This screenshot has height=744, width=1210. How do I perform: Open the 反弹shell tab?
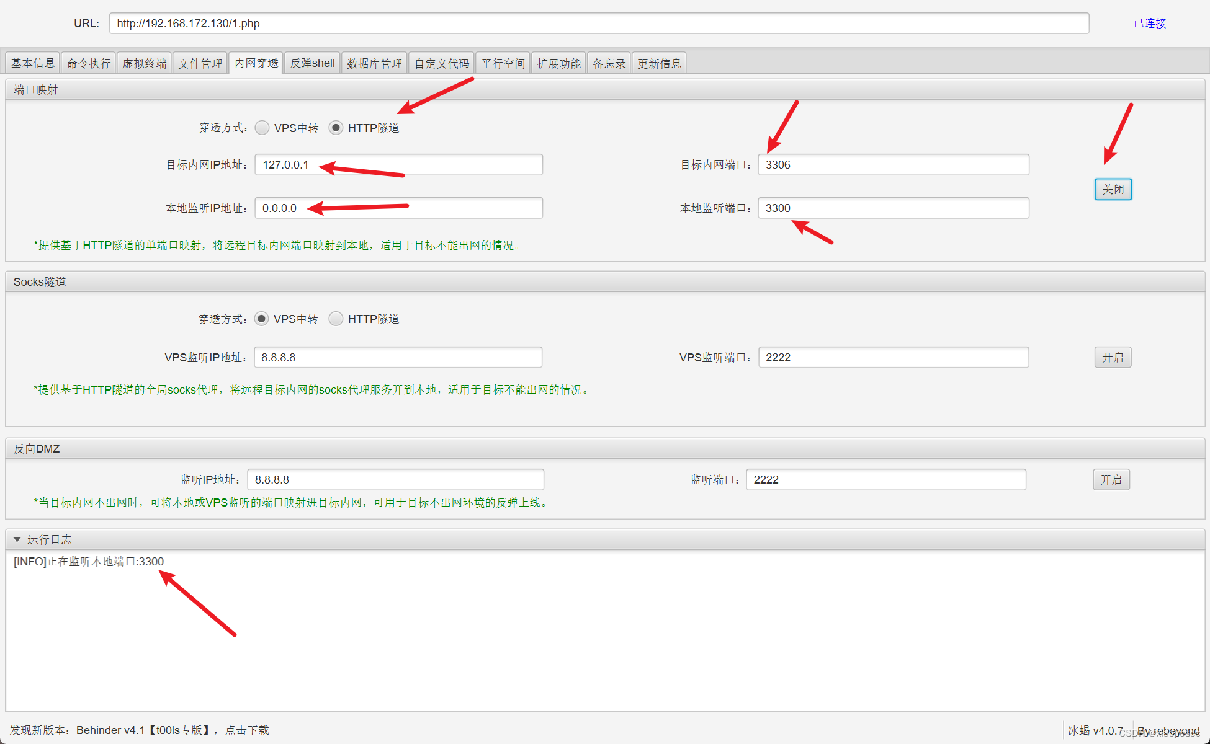tap(312, 63)
